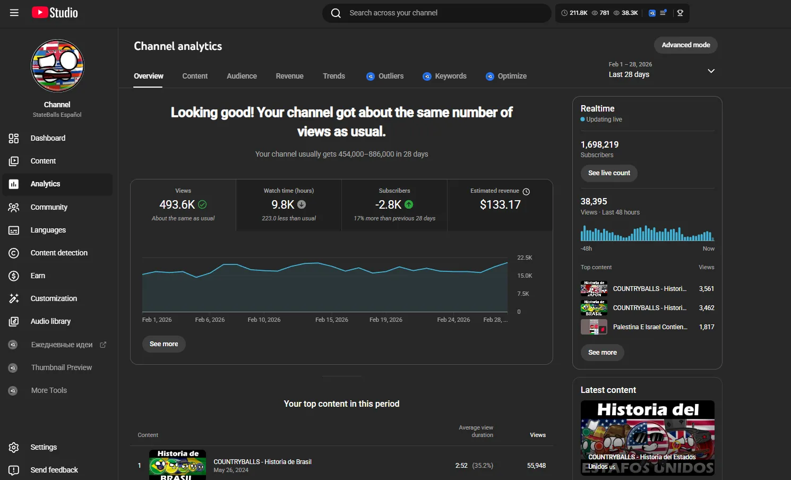Open Palestina E Israel realtime video

pyautogui.click(x=647, y=327)
